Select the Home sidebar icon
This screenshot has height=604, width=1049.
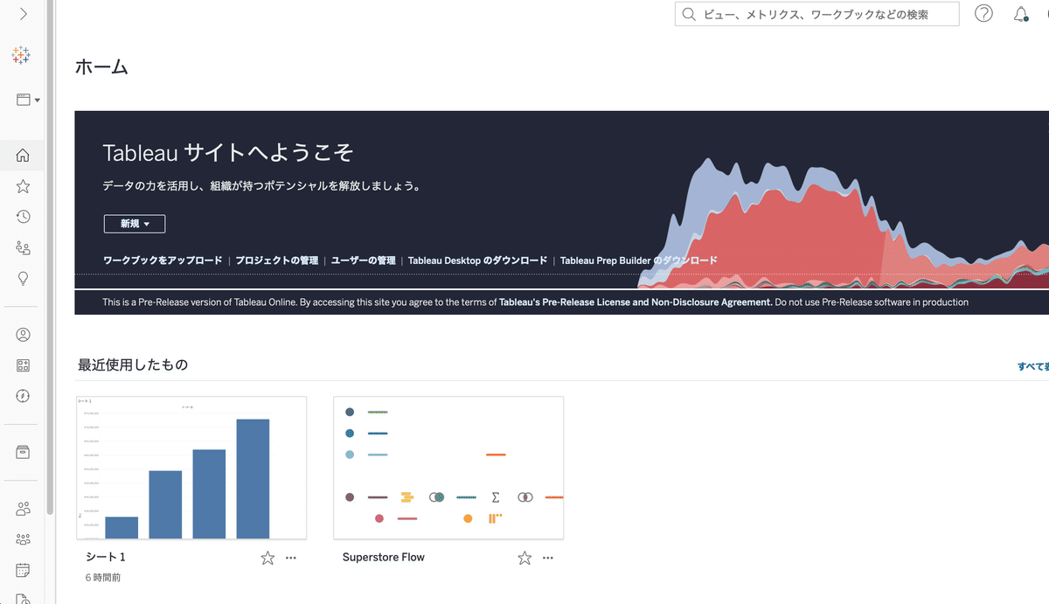coord(24,156)
